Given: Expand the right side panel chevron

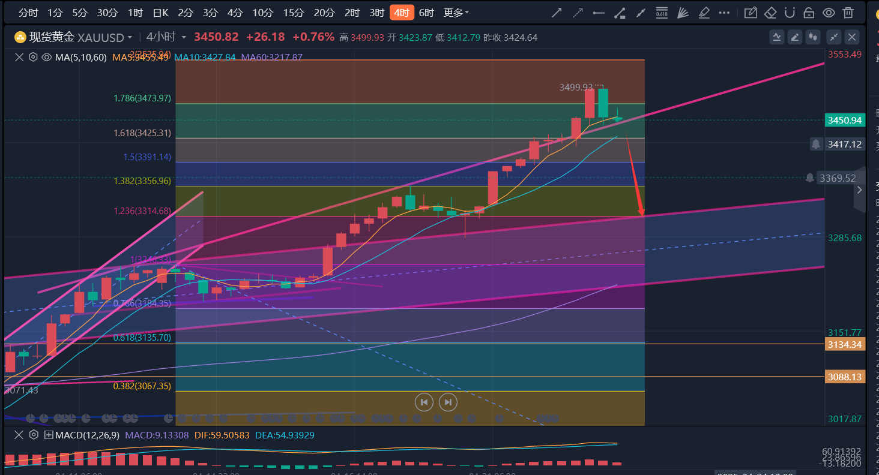Looking at the screenshot, I should point(859,190).
